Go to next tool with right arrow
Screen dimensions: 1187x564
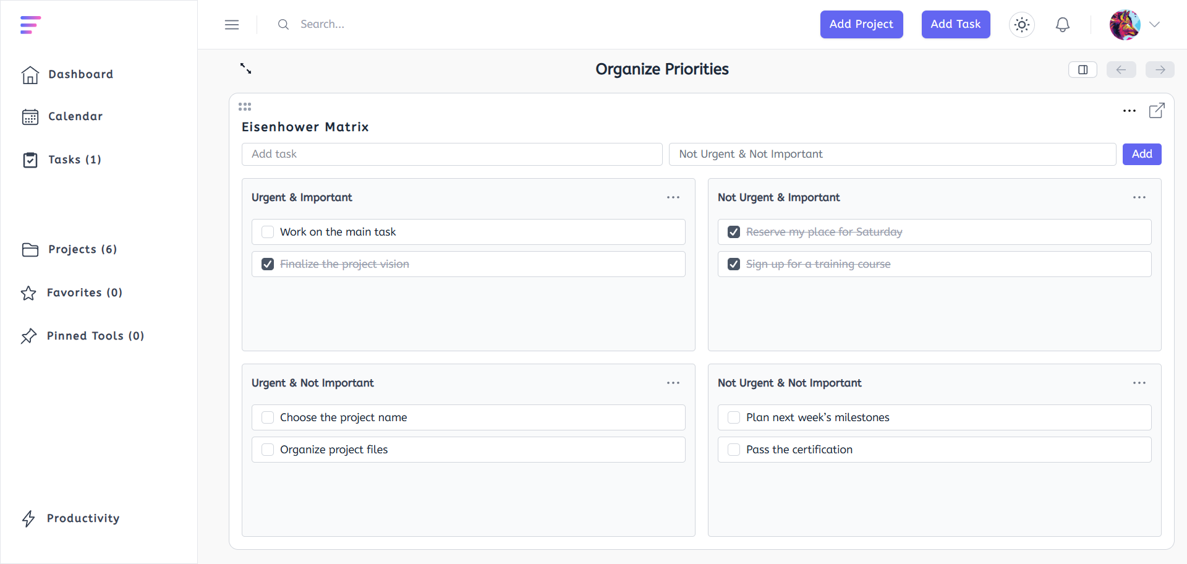coord(1160,70)
